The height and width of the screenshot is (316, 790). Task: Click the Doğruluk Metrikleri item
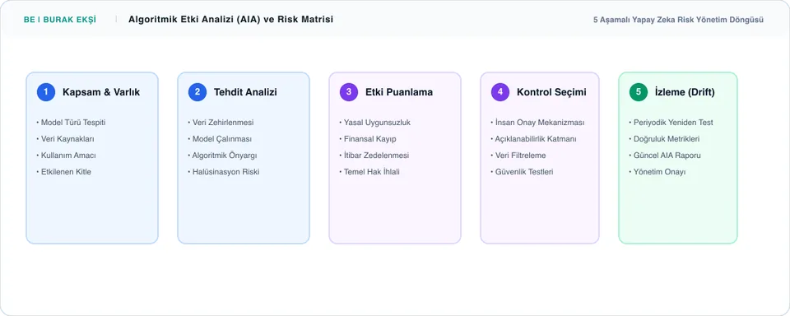point(664,138)
